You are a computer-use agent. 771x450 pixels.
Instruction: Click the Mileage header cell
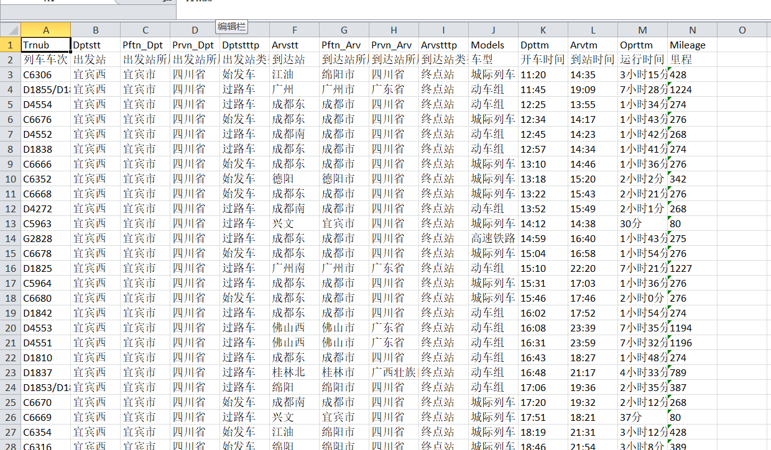(691, 45)
